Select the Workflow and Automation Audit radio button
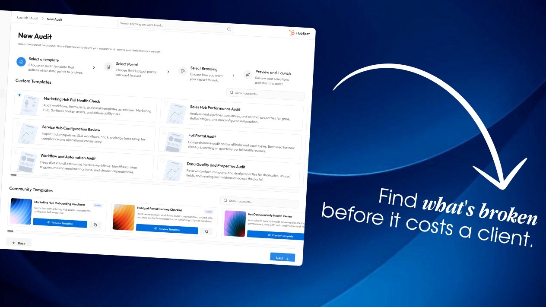This screenshot has width=546, height=307. [16, 152]
